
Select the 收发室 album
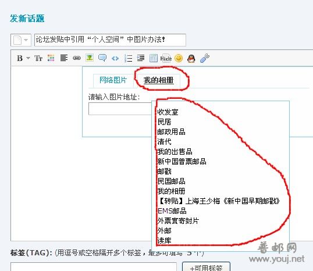click(168, 112)
